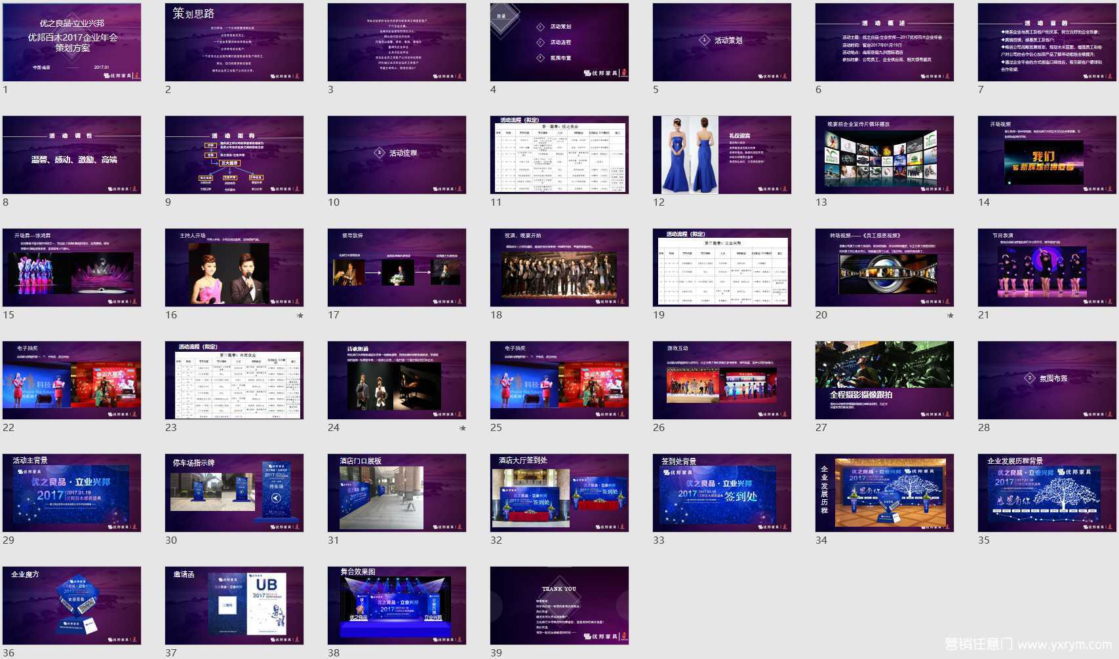
Task: Open slide 4 agenda thumbnail with three items
Action: pos(560,42)
